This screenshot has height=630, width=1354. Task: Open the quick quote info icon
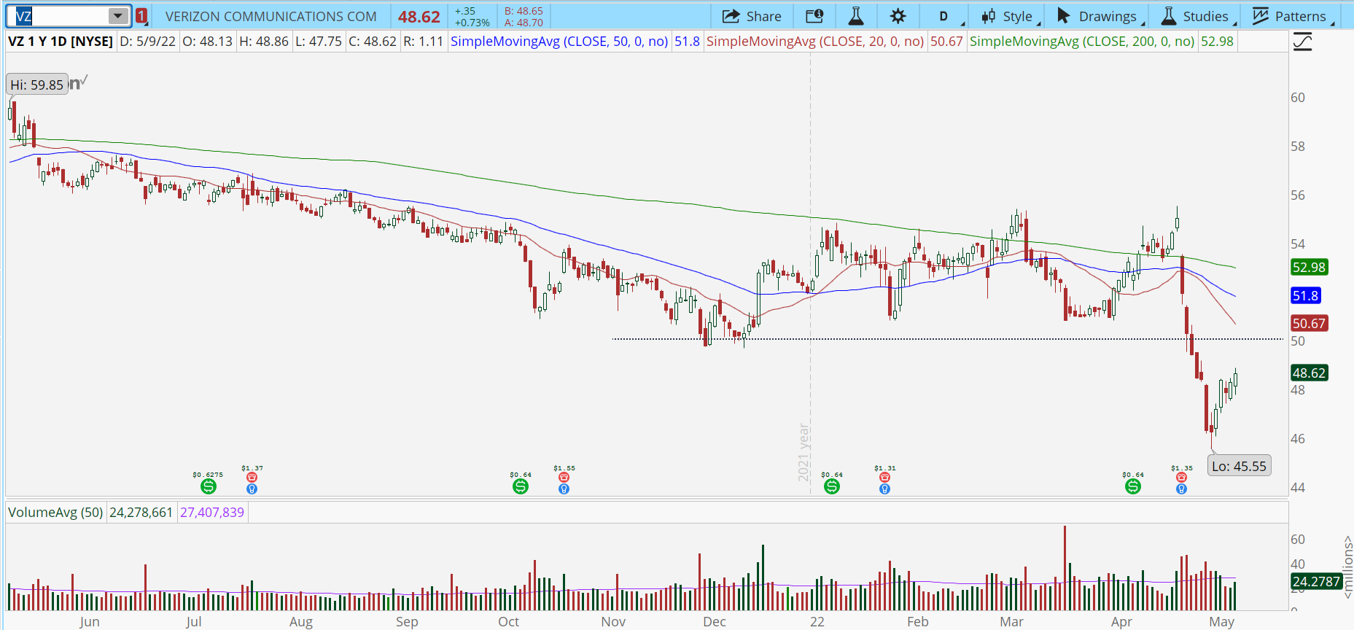[x=814, y=16]
